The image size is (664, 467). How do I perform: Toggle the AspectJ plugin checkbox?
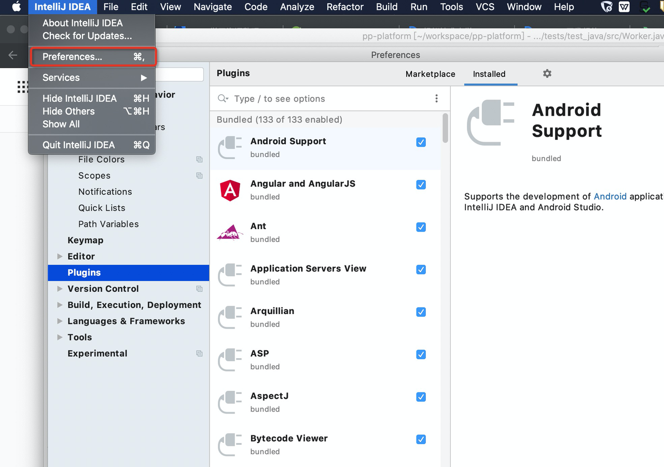[421, 397]
